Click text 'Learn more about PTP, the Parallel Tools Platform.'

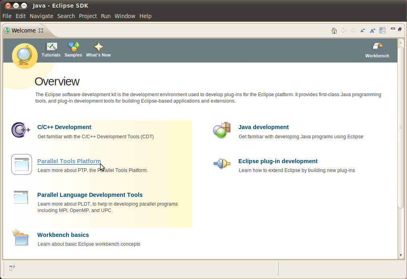(x=93, y=170)
